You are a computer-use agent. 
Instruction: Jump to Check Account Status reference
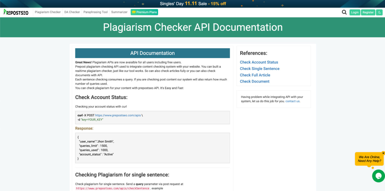(259, 62)
